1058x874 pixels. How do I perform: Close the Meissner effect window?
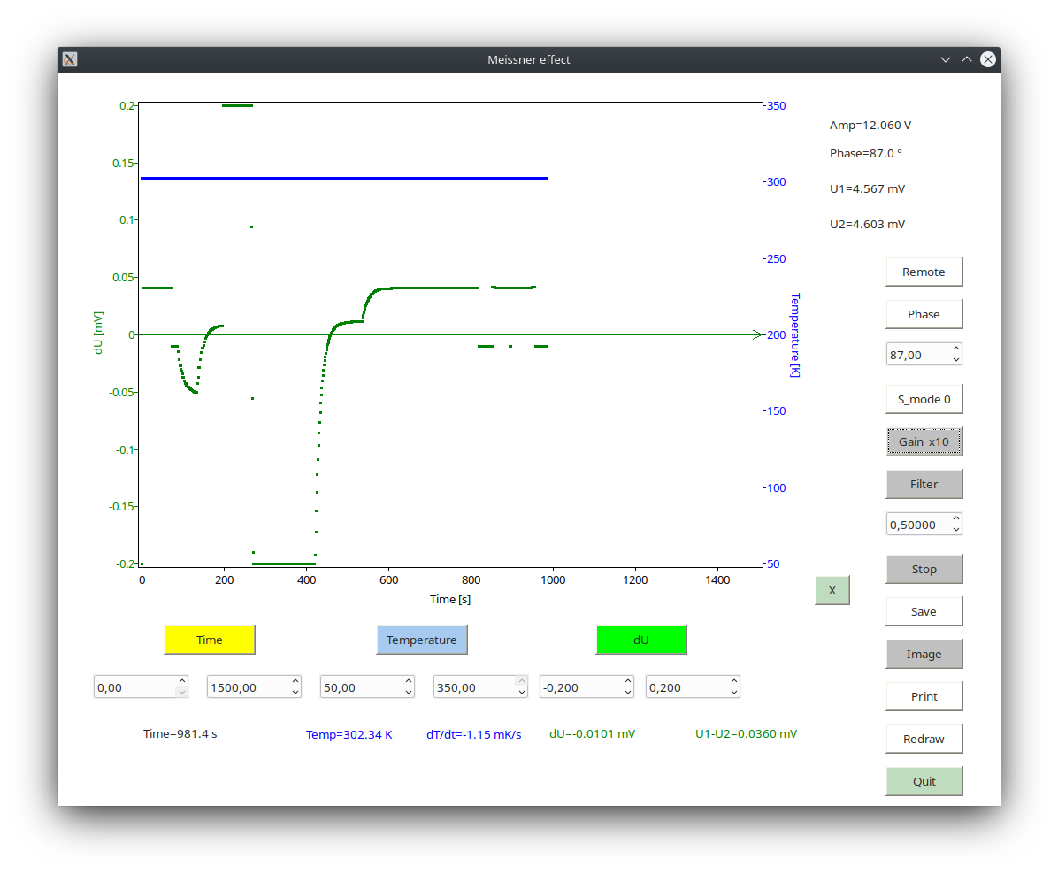click(x=988, y=59)
